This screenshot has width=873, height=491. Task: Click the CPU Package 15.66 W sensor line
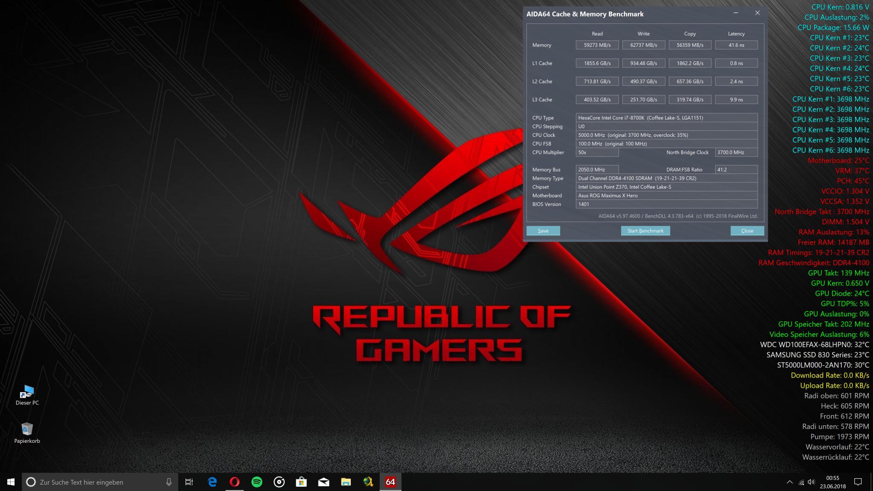pyautogui.click(x=833, y=27)
